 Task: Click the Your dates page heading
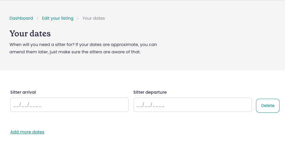30,34
